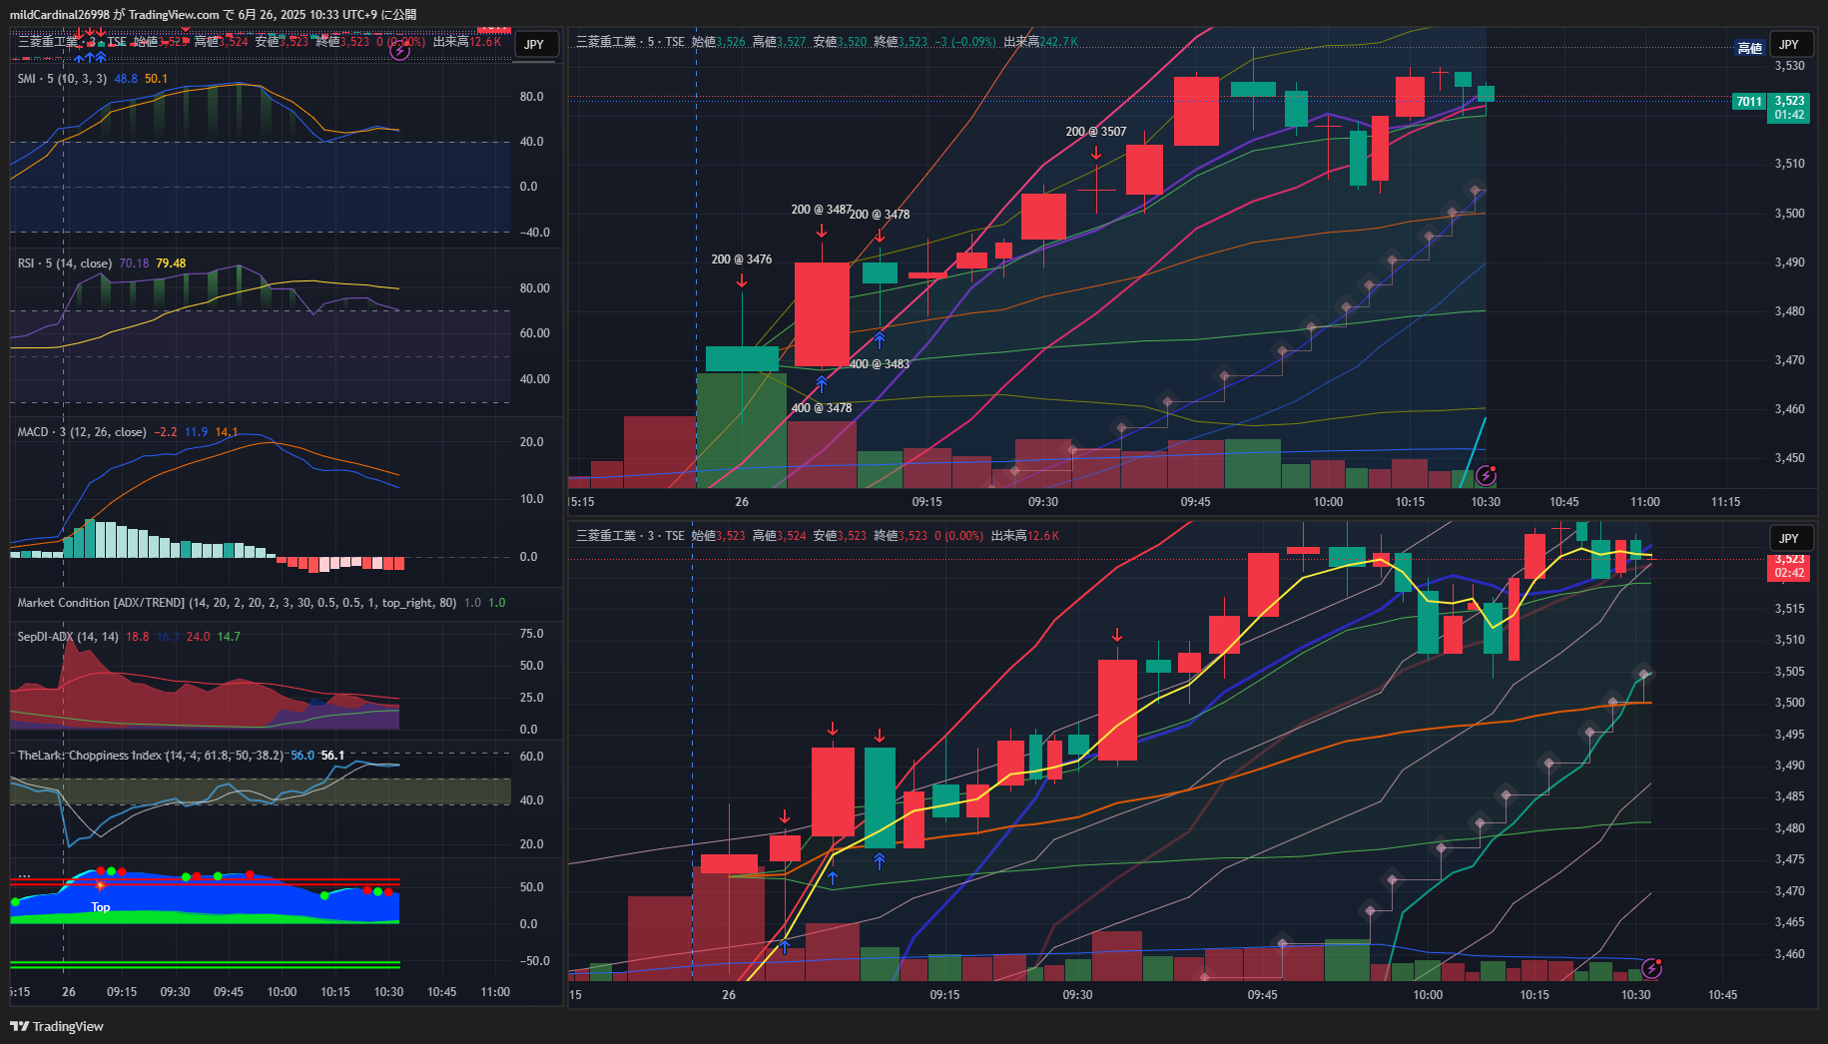Click the MACD value 14.1 in the legend
The width and height of the screenshot is (1828, 1044).
click(227, 432)
